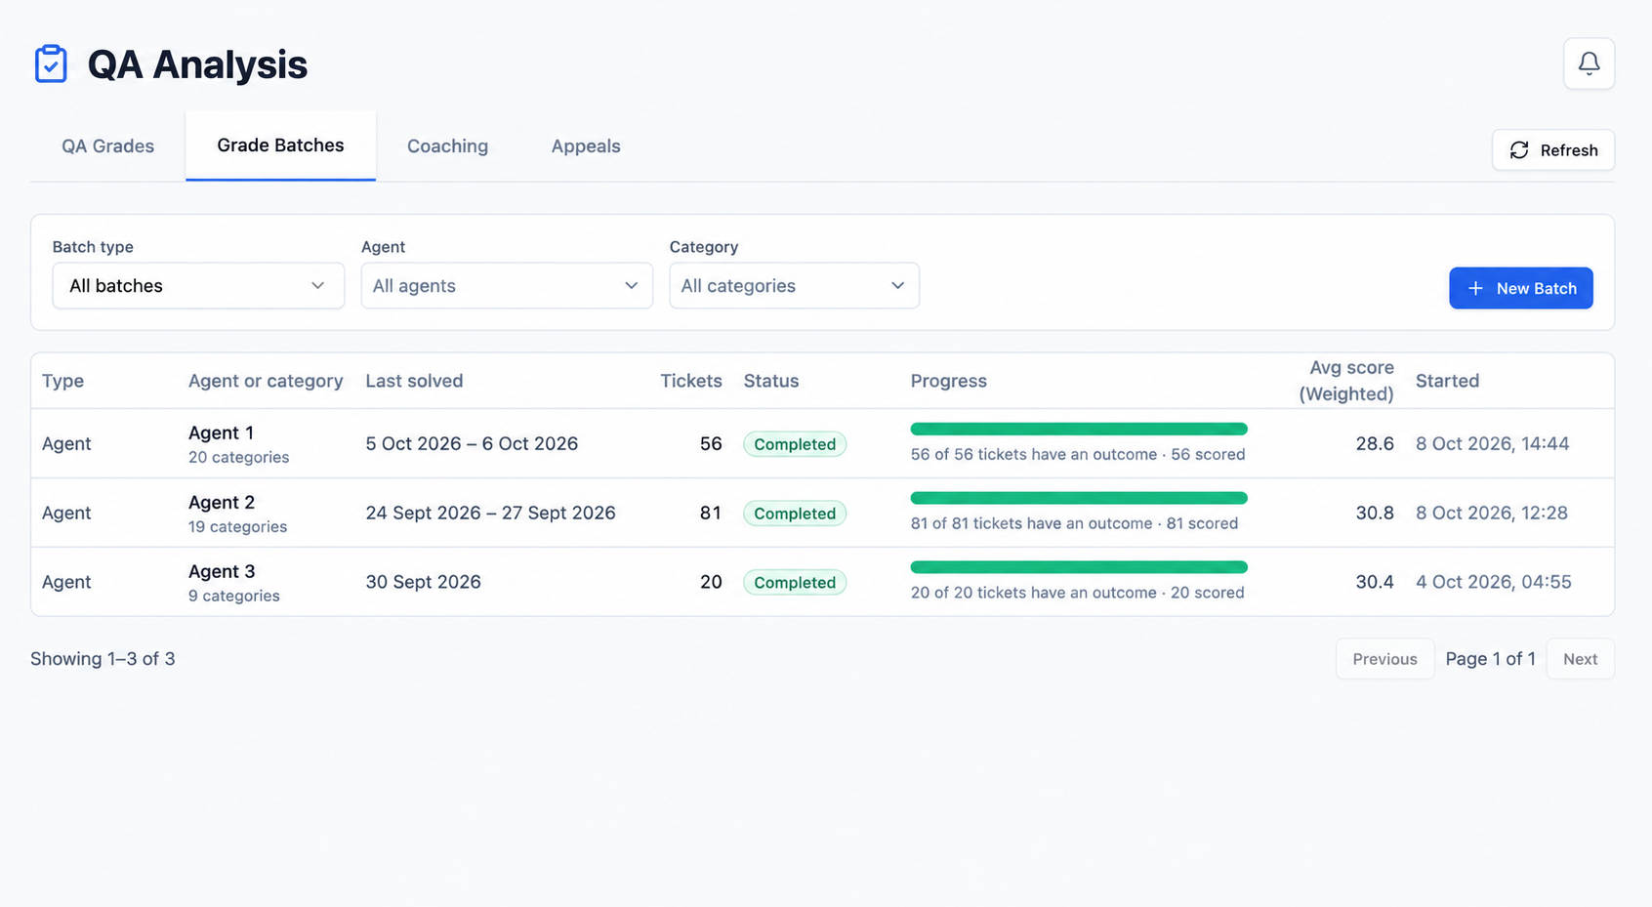Open the Coaching tab
Viewport: 1652px width, 907px height.
pyautogui.click(x=447, y=146)
